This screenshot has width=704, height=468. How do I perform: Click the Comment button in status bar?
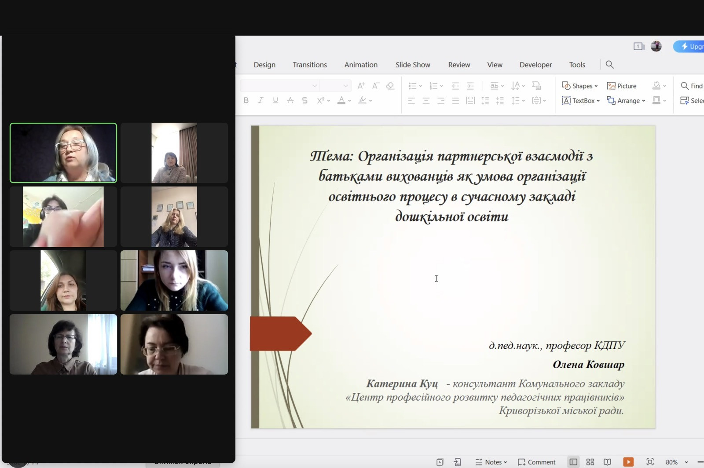[x=536, y=462]
